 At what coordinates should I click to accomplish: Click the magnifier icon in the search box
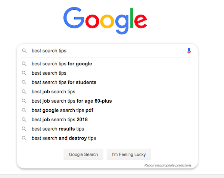24,51
